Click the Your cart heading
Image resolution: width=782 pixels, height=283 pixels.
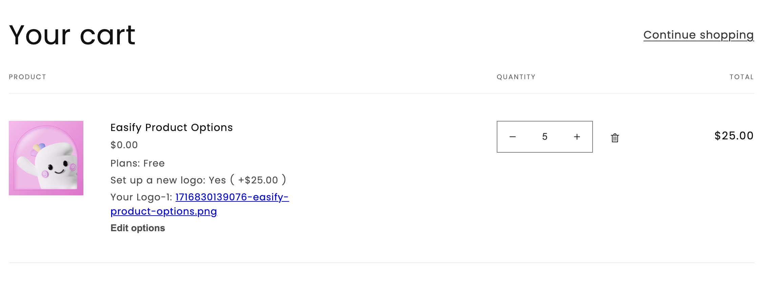72,35
